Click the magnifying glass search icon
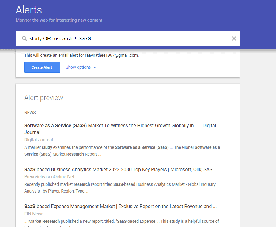 pos(24,38)
